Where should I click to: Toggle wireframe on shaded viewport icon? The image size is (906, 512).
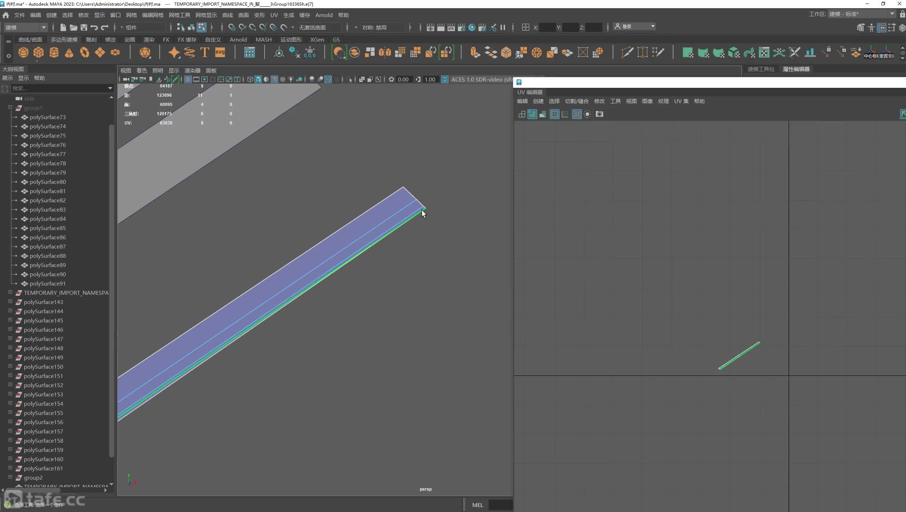pyautogui.click(x=275, y=79)
